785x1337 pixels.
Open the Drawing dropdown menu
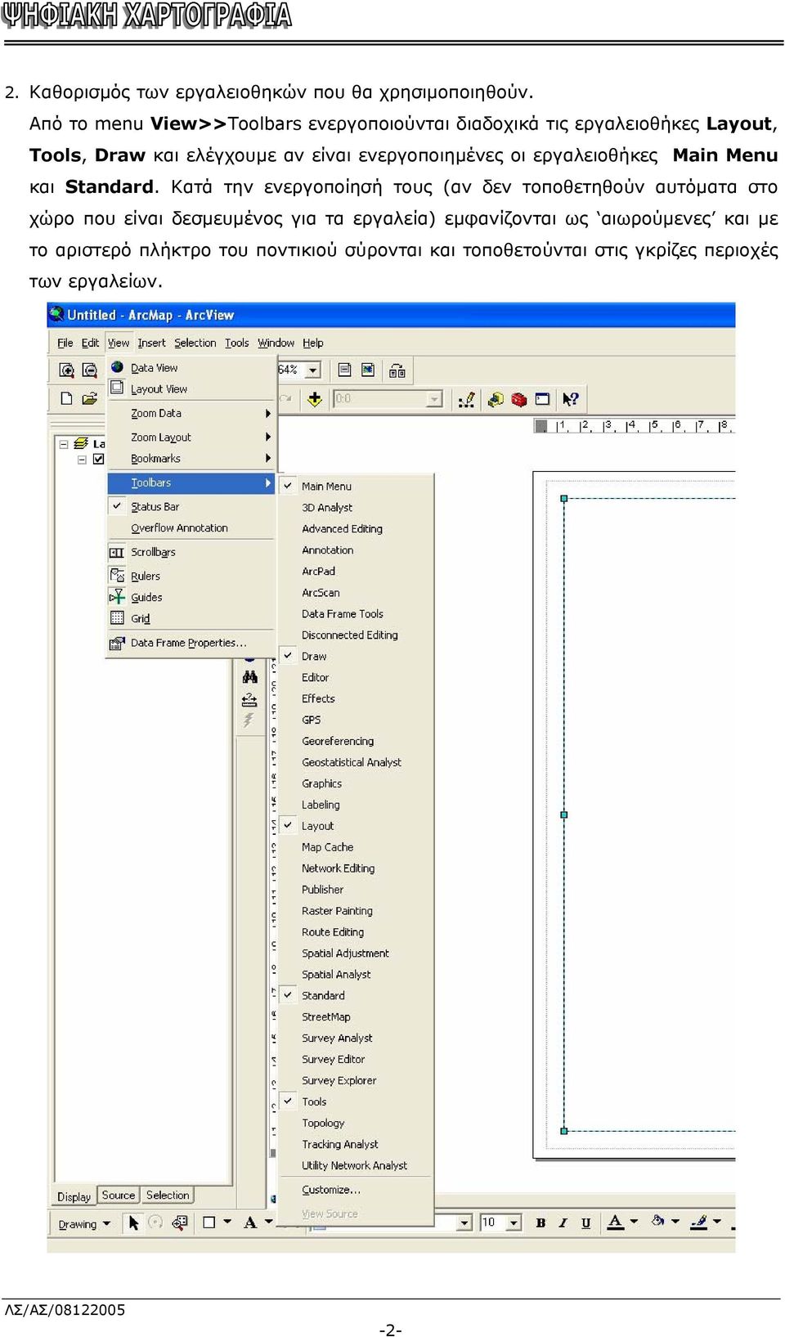(83, 1223)
